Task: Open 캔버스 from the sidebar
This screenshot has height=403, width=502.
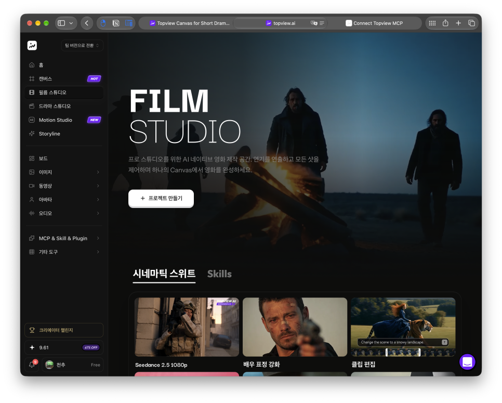Action: click(x=64, y=79)
